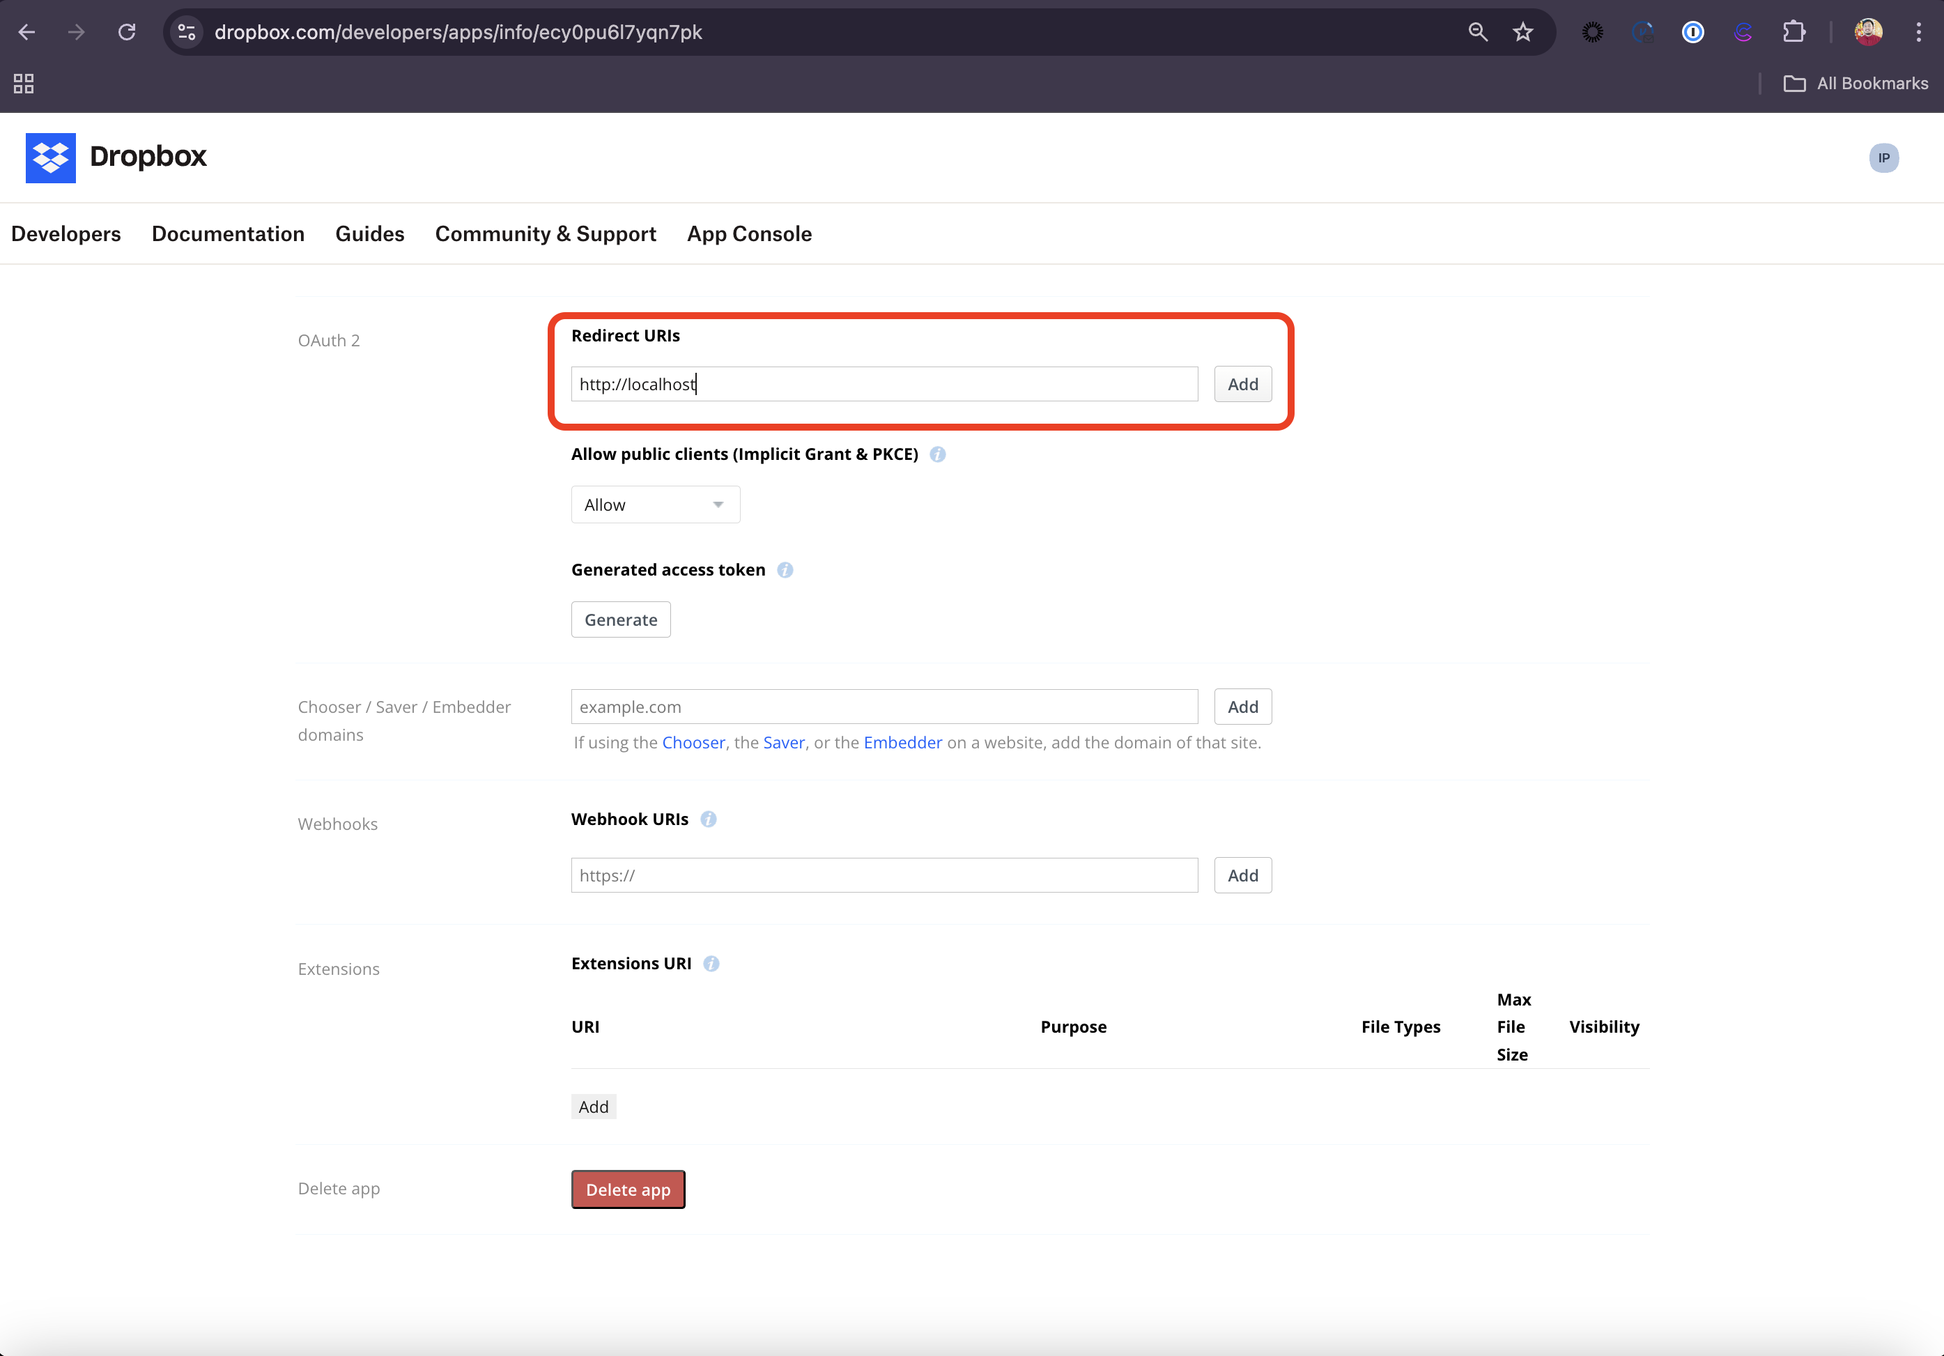The image size is (1944, 1356).
Task: Click the 'URI' column header
Action: [x=585, y=1026]
